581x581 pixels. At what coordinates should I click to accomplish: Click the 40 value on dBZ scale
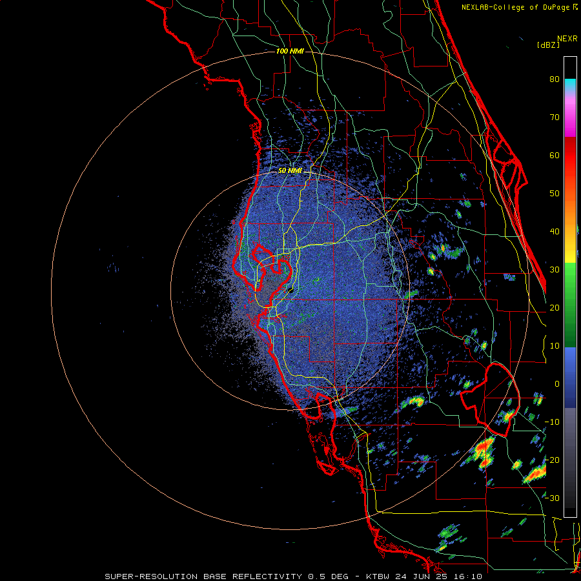(555, 232)
